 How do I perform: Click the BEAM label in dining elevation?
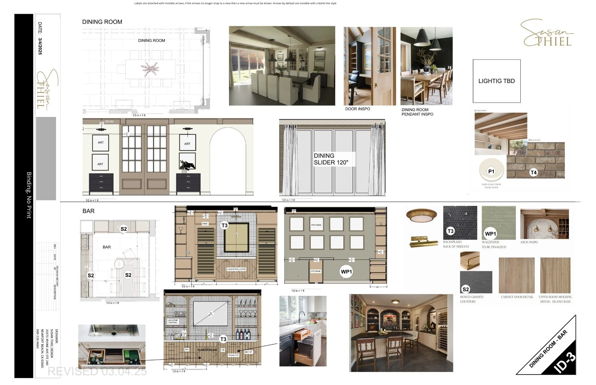coord(109,121)
